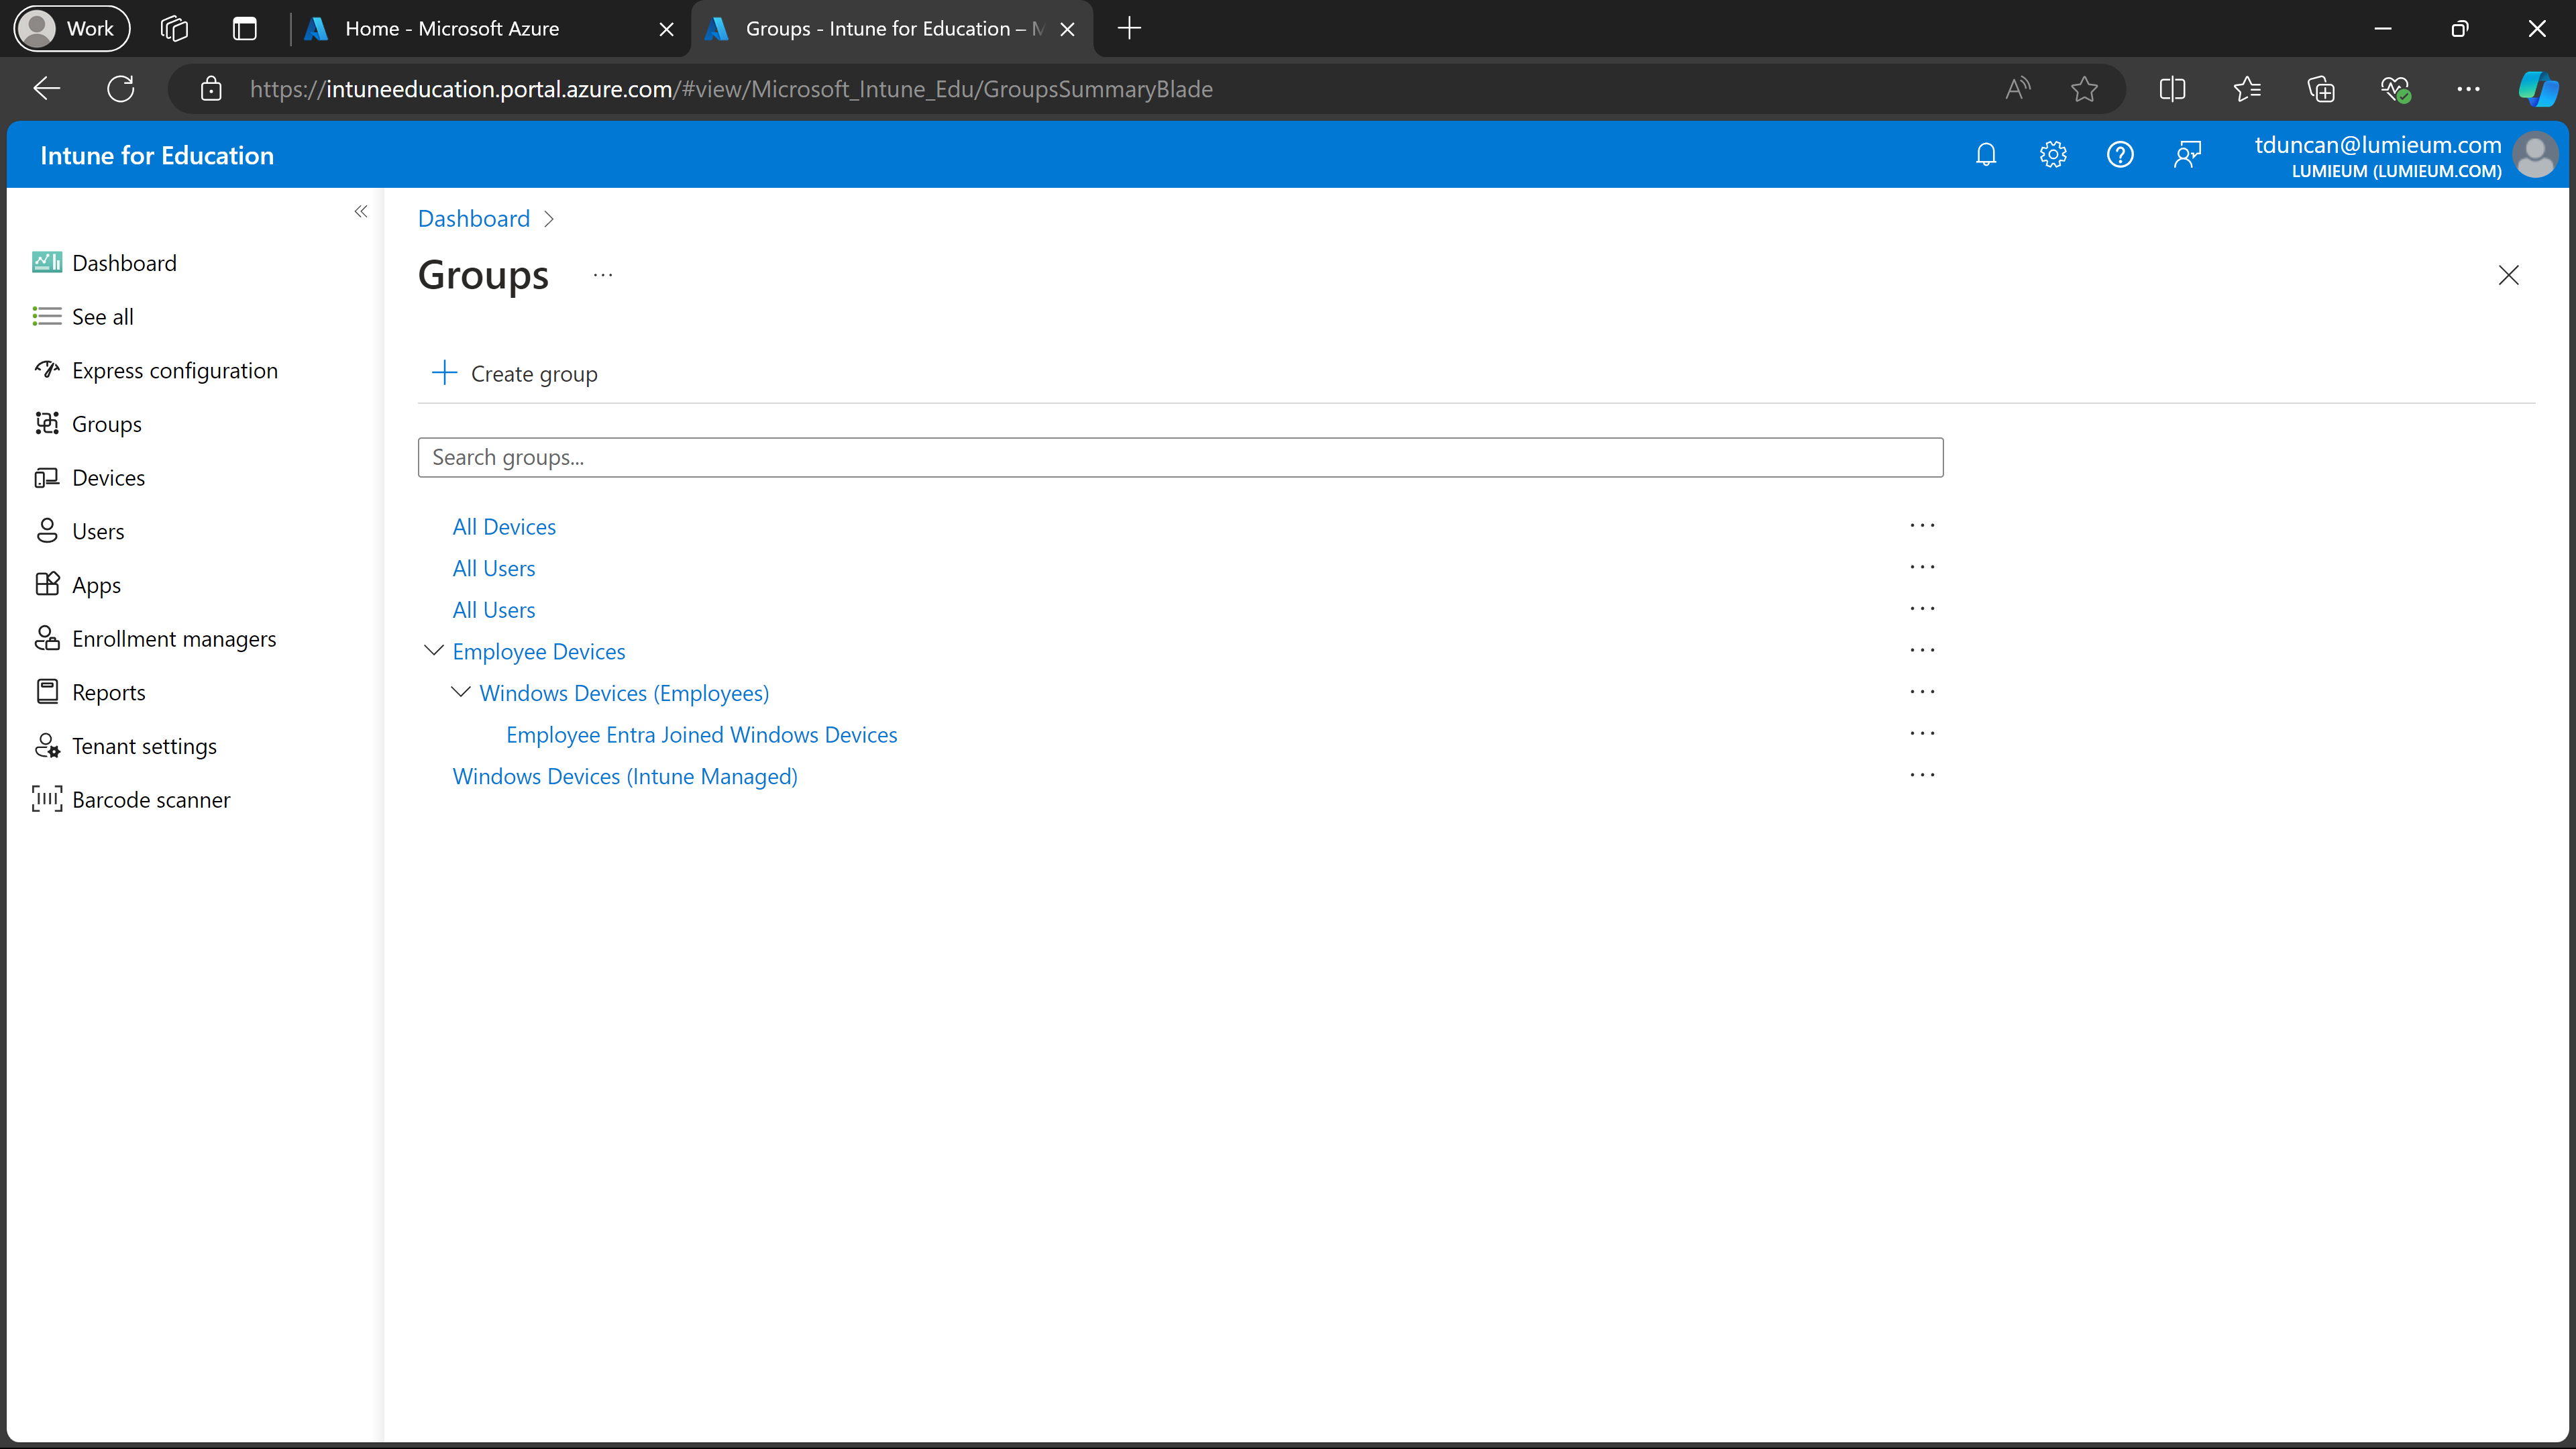The height and width of the screenshot is (1449, 2576).
Task: Open Devices in the sidebar
Action: (x=89, y=478)
